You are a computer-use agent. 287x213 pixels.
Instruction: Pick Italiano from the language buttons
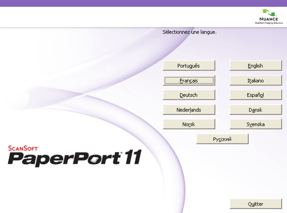tap(256, 80)
